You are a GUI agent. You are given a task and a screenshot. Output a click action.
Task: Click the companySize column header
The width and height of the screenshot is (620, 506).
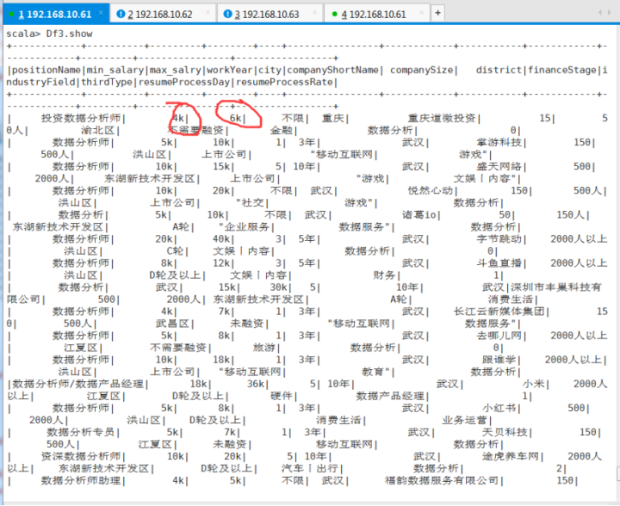(421, 70)
